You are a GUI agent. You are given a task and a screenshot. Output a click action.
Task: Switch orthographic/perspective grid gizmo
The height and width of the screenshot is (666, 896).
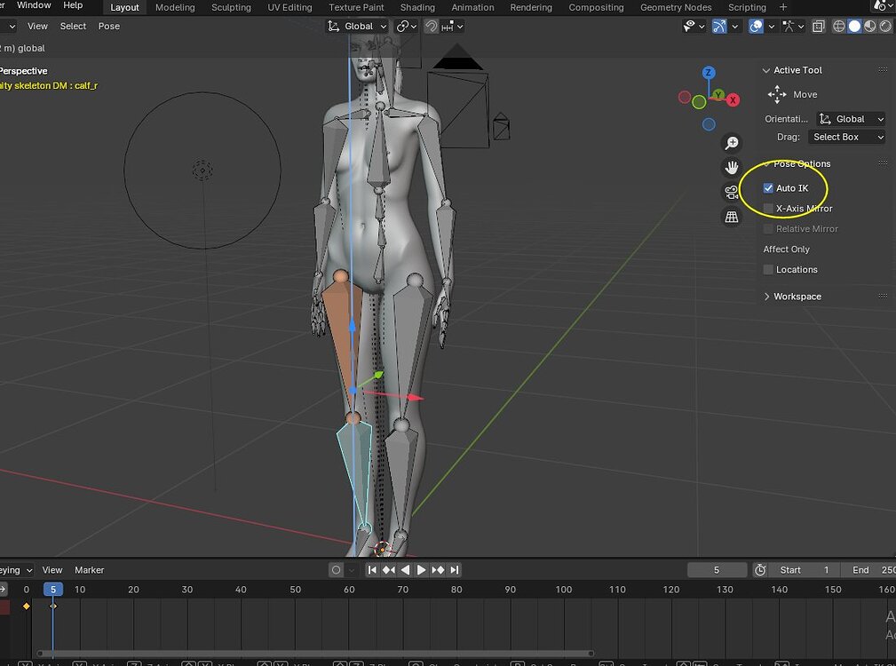click(x=732, y=217)
